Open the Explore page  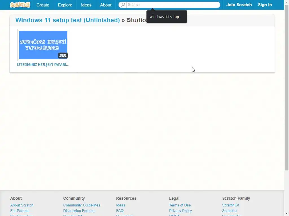pyautogui.click(x=65, y=5)
